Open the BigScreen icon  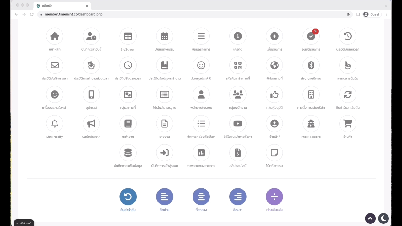point(128,36)
